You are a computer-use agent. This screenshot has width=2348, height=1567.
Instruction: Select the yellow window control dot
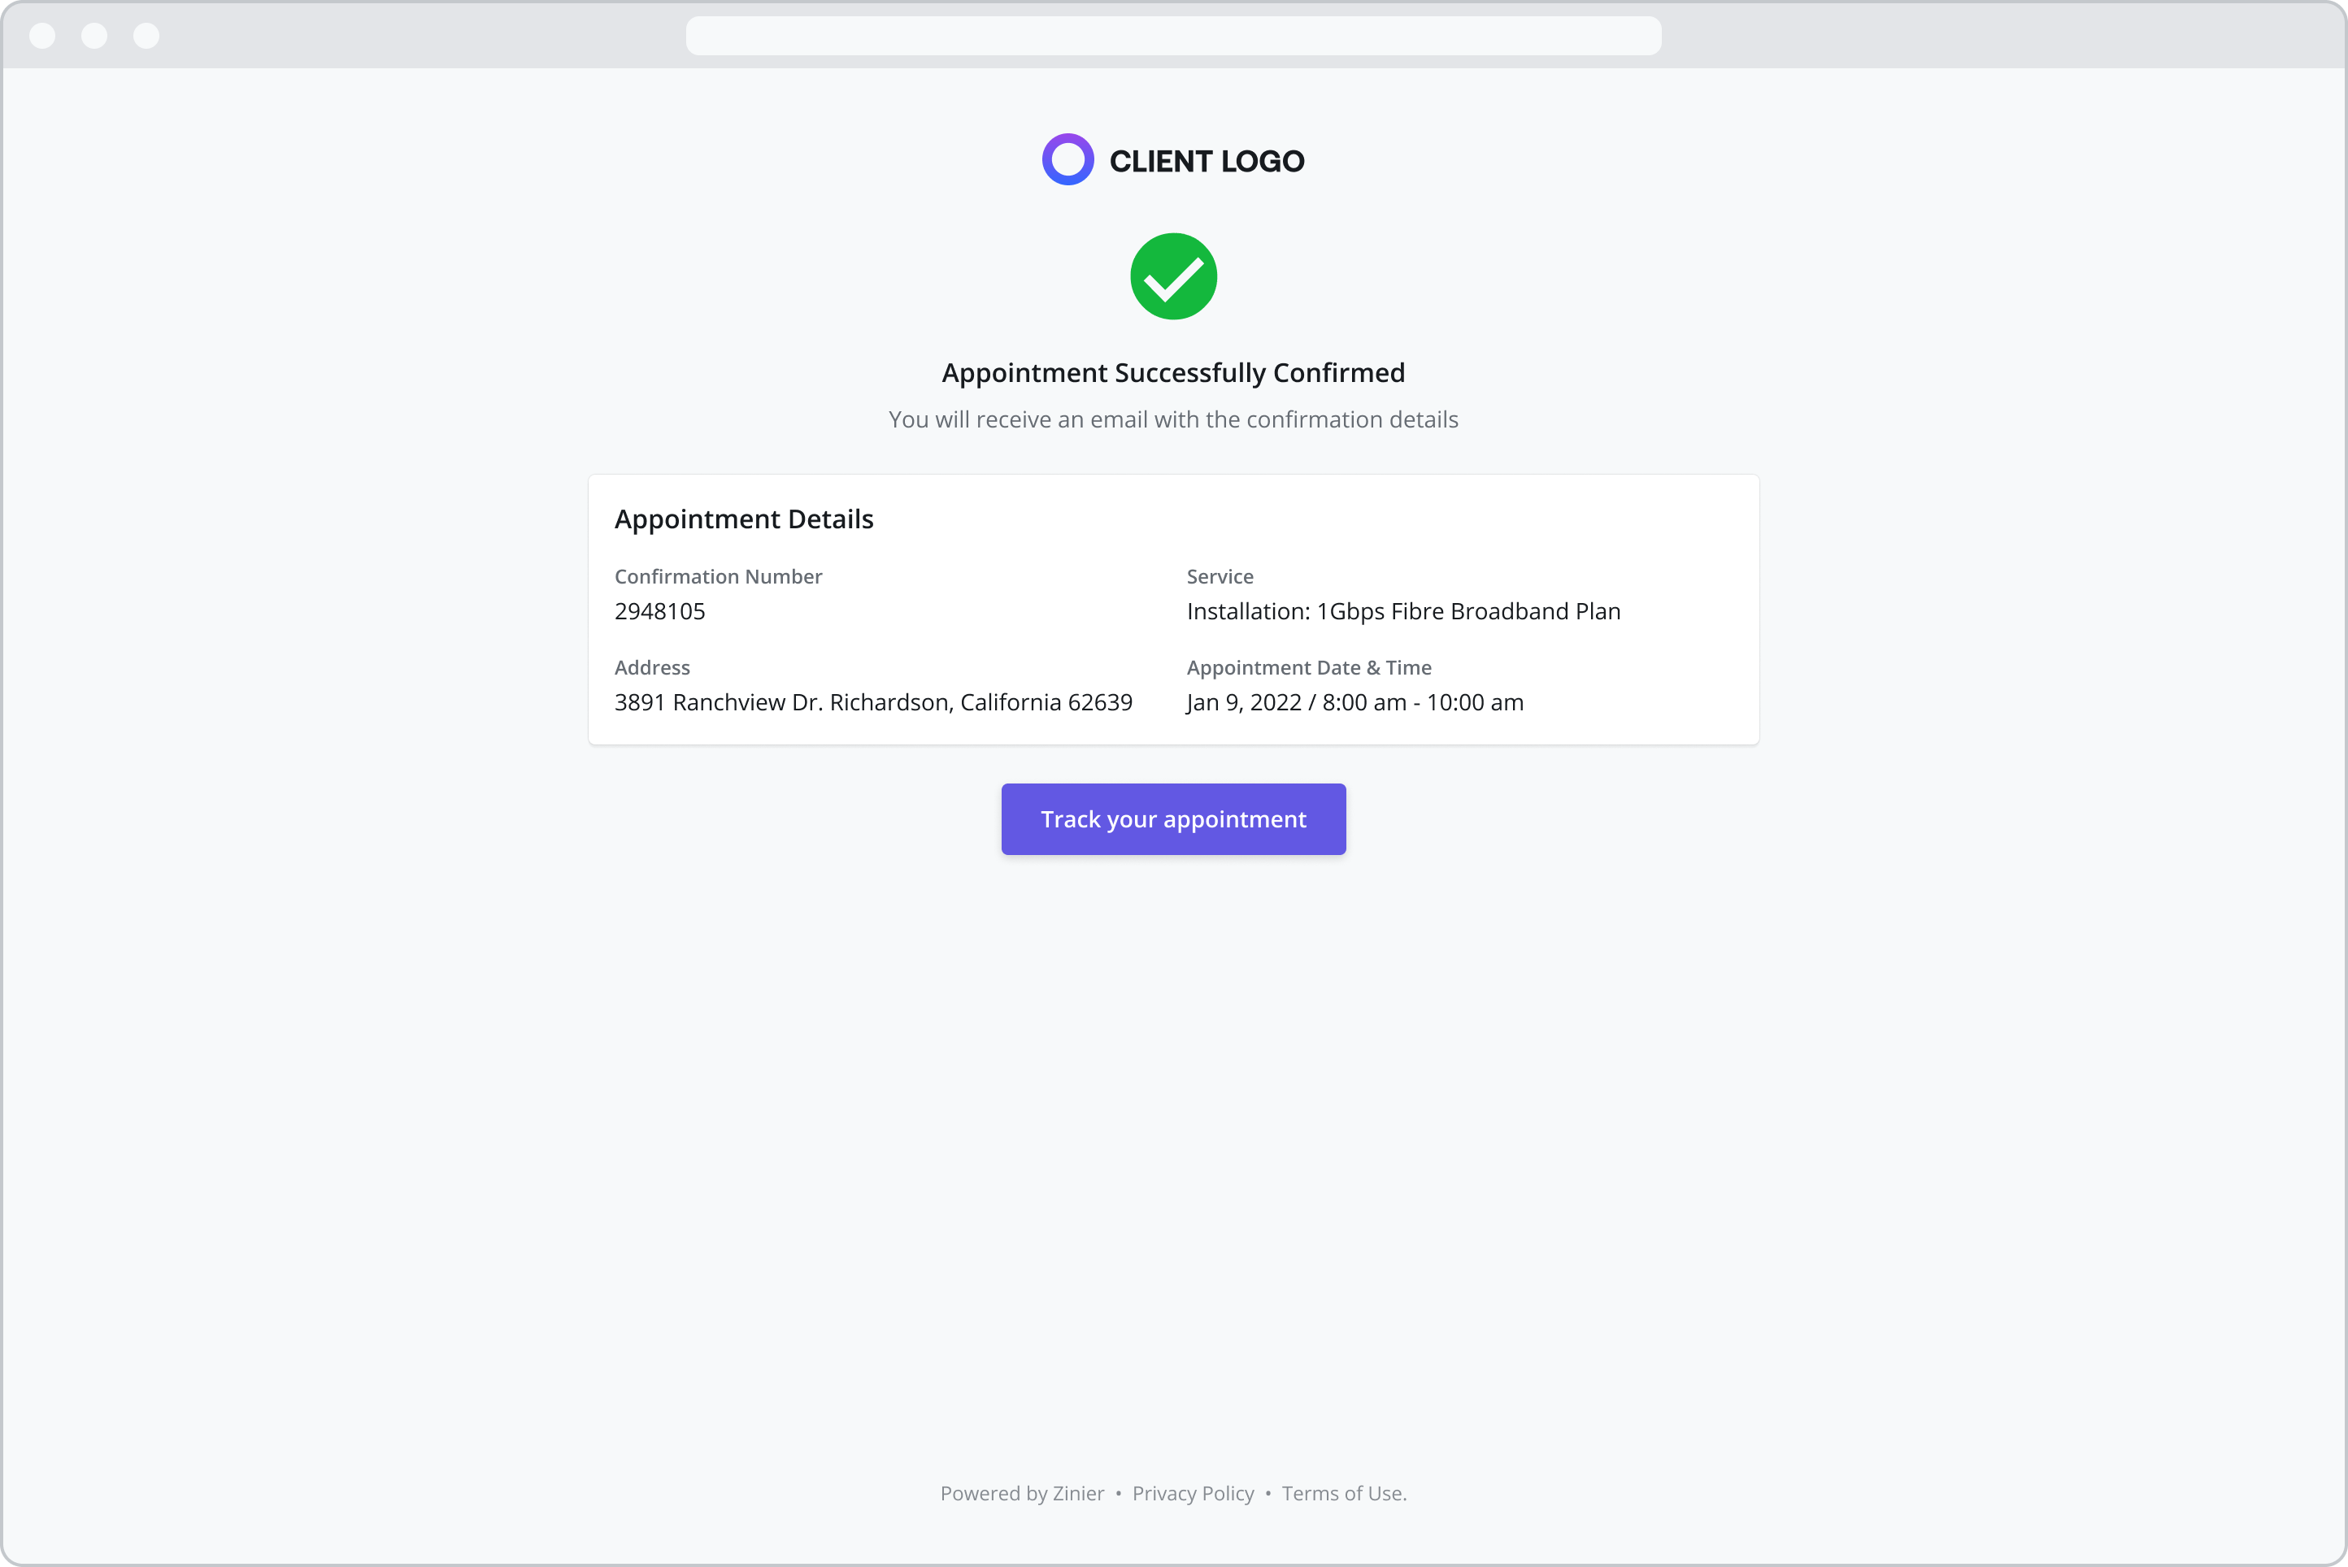click(95, 36)
